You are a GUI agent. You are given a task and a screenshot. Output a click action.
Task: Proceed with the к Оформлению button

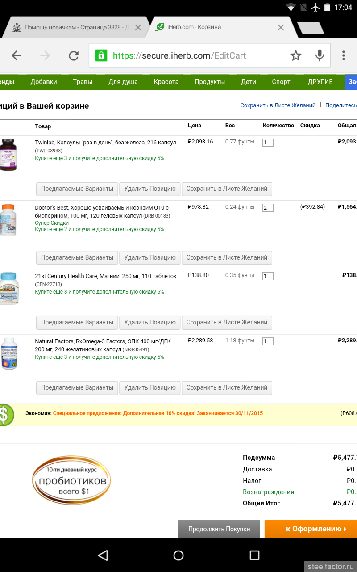tap(311, 529)
